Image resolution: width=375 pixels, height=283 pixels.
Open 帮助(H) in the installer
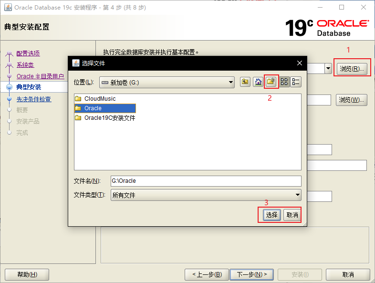point(27,274)
